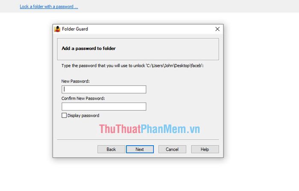Screen dimensions: 299x191
Task: Click the 'Add a password to folder' heading
Action: (x=89, y=48)
